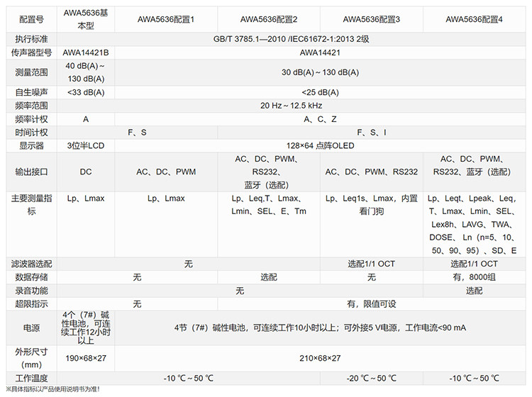Click the 电源 row label

pos(31,328)
